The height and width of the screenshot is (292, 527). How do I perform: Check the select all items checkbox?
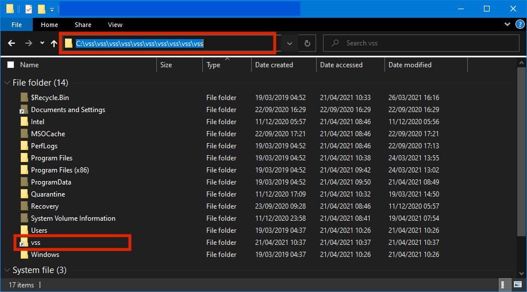[x=11, y=65]
